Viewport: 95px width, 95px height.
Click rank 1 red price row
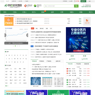(78, 69)
